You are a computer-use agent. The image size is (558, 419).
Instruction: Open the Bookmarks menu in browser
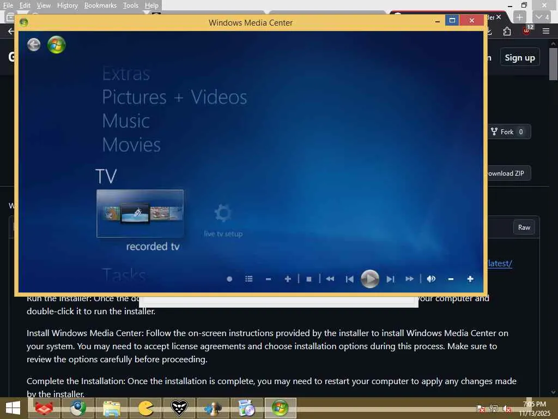(x=100, y=5)
